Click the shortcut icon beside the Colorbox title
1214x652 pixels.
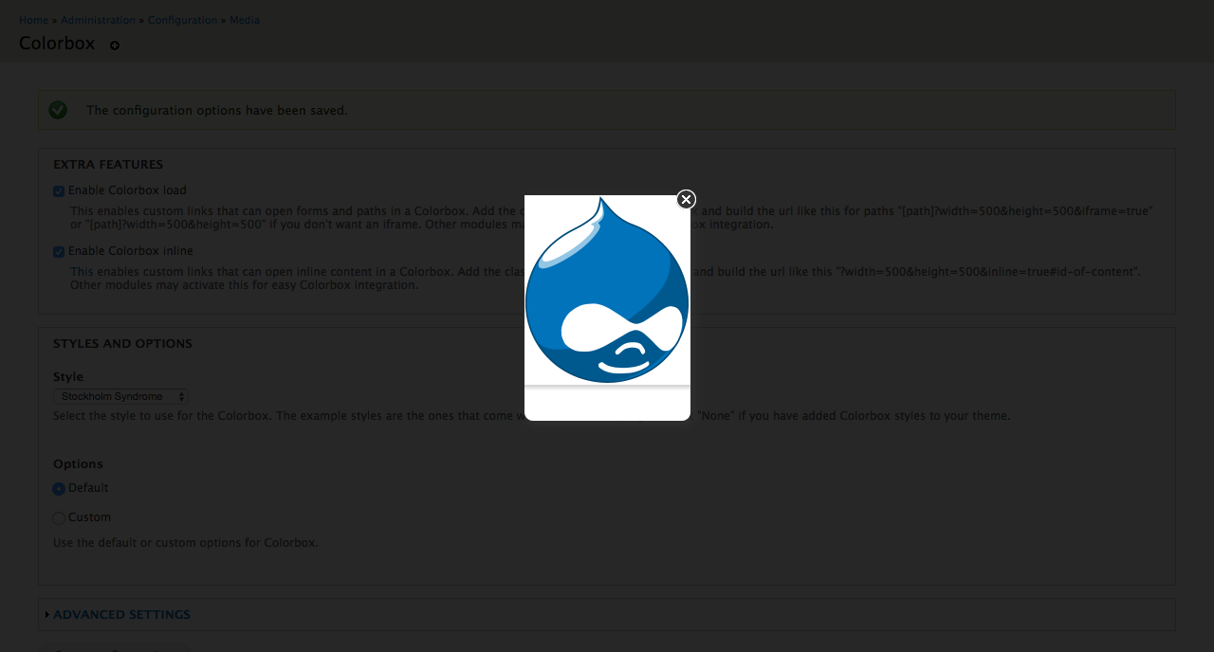click(115, 45)
